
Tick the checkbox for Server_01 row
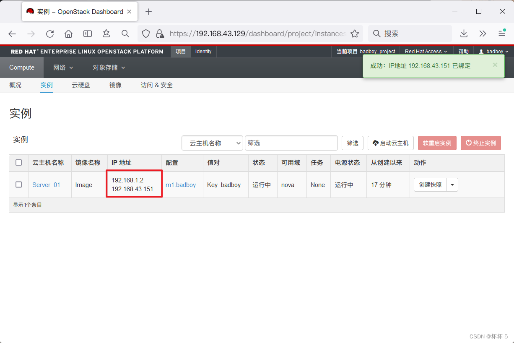pos(19,184)
